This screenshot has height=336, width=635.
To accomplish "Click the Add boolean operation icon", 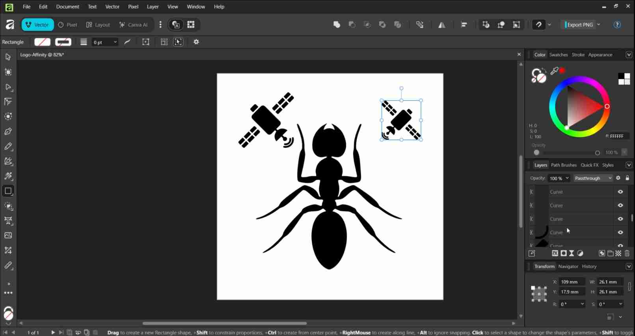I will 337,24.
